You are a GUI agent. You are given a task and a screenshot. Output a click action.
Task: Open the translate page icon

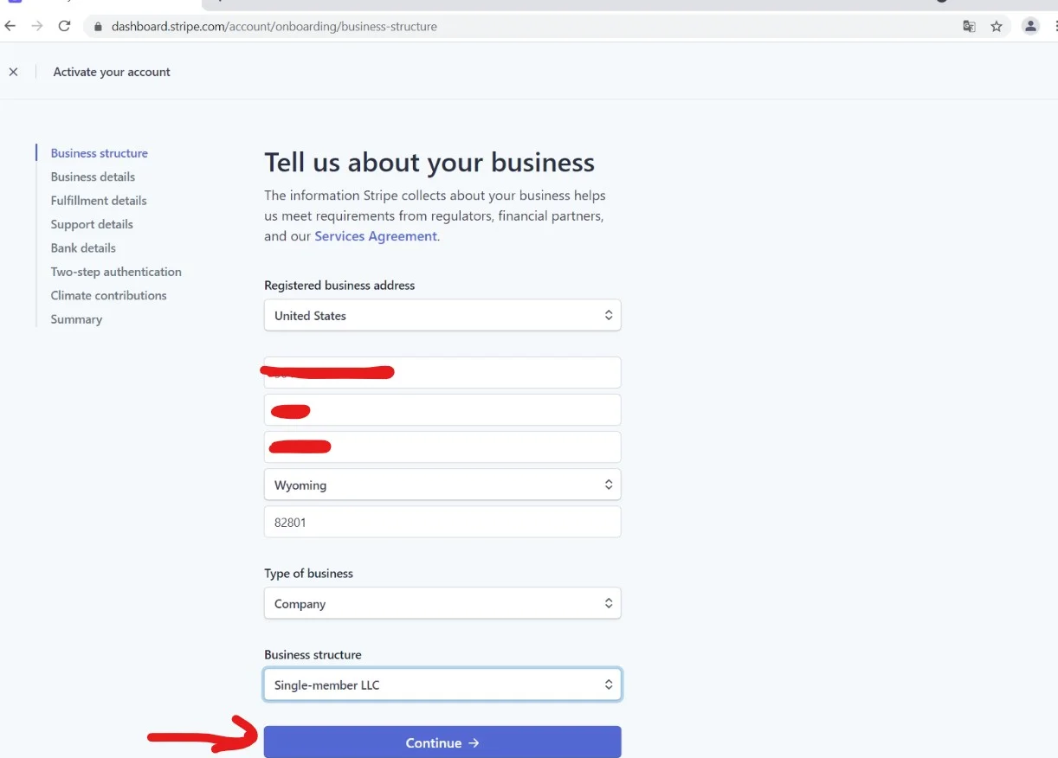tap(970, 27)
